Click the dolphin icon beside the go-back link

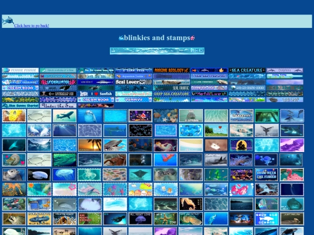click(8, 20)
